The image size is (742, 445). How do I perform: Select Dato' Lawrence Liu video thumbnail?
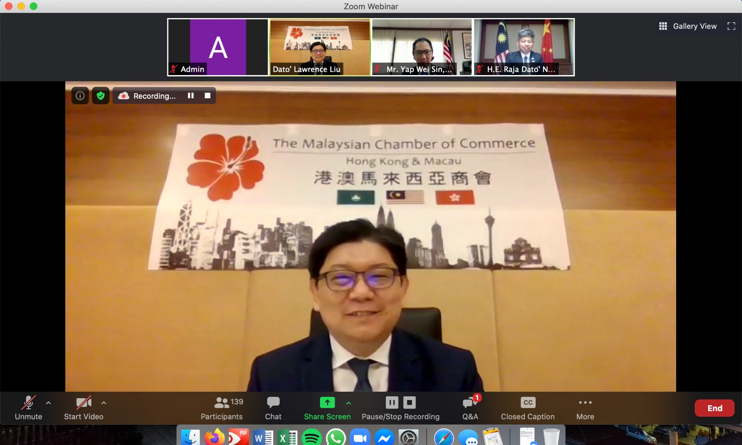[320, 47]
